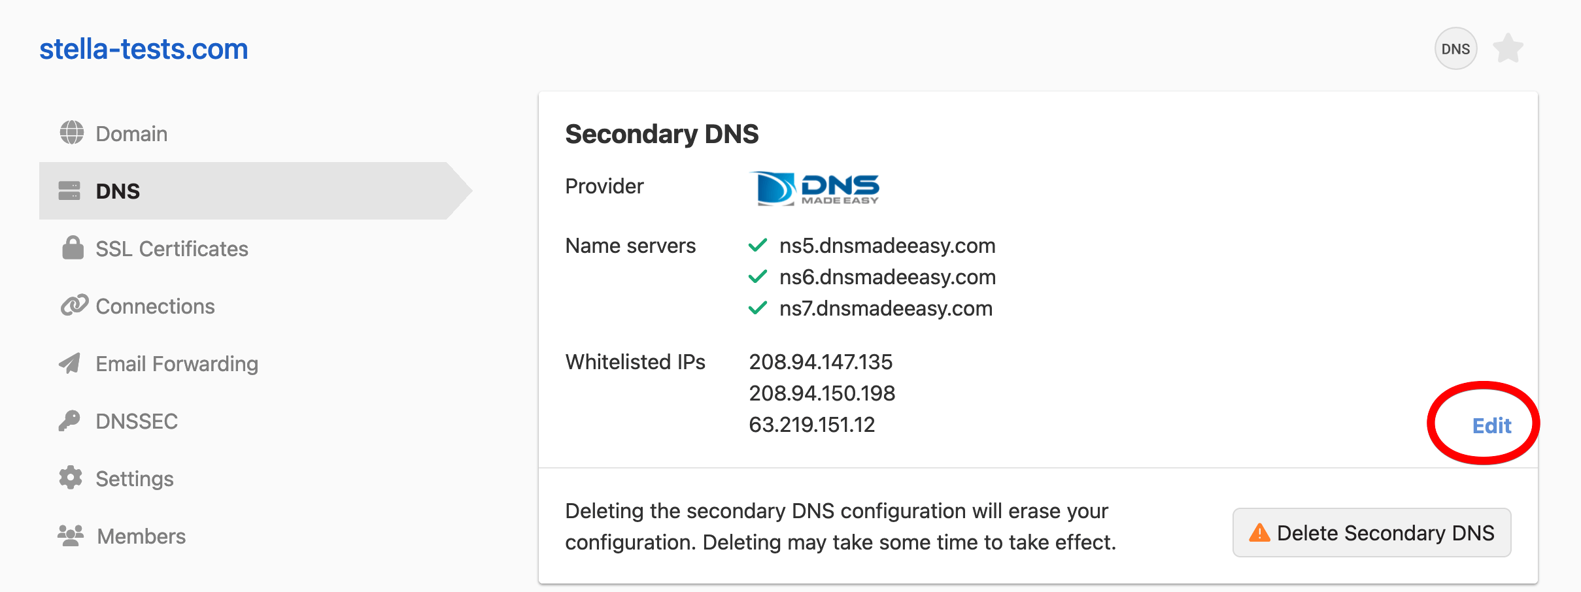Click the Edit link for Secondary DNS

tap(1491, 426)
